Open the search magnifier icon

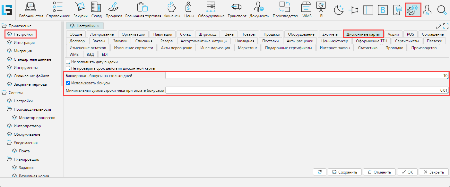pos(442,10)
